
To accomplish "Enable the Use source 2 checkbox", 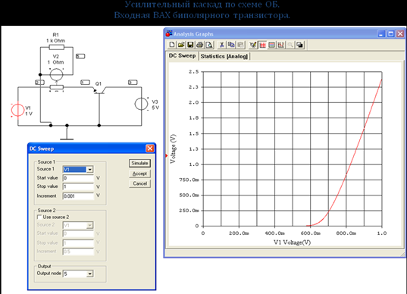I will pyautogui.click(x=39, y=217).
